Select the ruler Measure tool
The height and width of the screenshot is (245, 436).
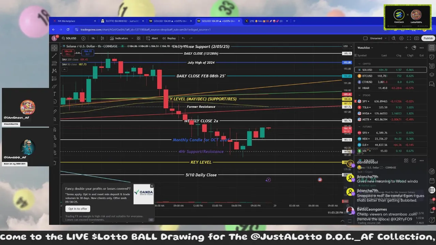54,111
